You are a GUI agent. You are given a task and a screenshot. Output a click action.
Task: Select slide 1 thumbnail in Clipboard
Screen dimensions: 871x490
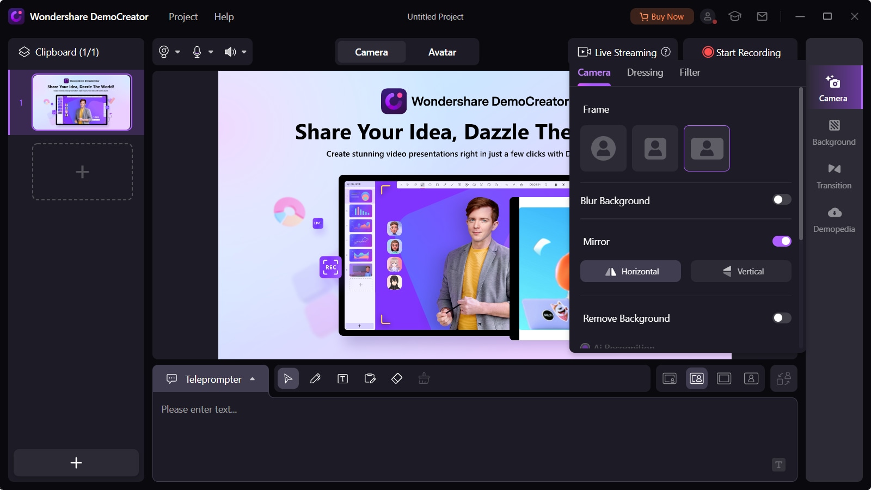coord(82,102)
